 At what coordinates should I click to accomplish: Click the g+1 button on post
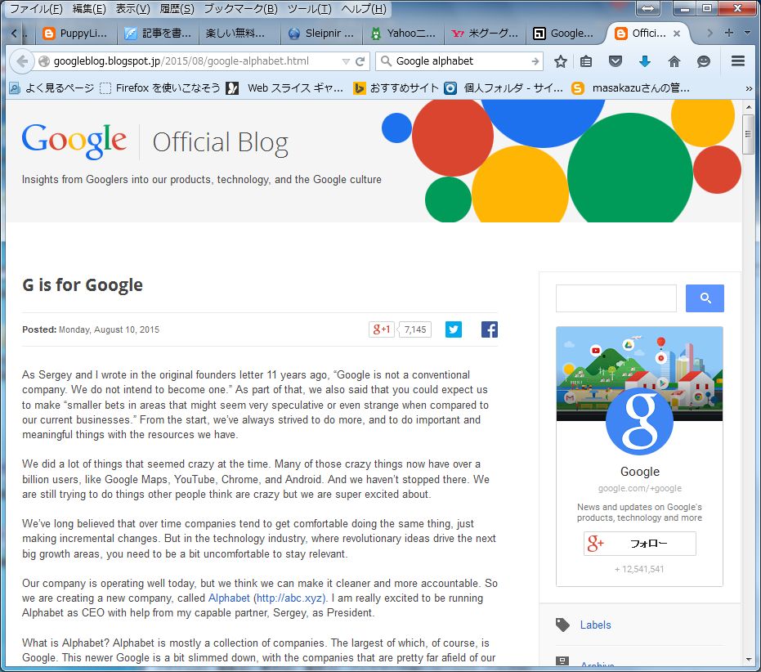pyautogui.click(x=382, y=329)
